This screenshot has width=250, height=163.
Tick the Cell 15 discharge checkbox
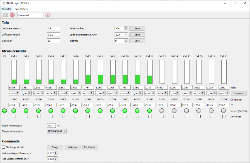tap(187, 116)
